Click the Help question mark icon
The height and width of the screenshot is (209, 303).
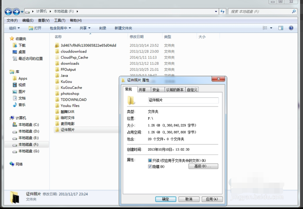click(291, 28)
